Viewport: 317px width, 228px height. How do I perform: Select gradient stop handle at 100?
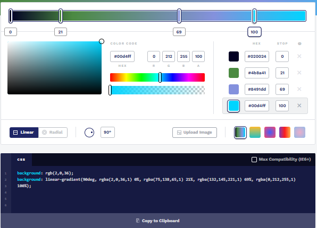click(254, 16)
